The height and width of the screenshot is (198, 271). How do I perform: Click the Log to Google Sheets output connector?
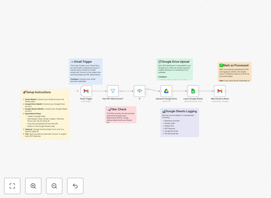199,91
